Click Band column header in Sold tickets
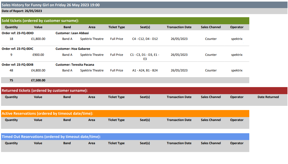 coord(67,27)
